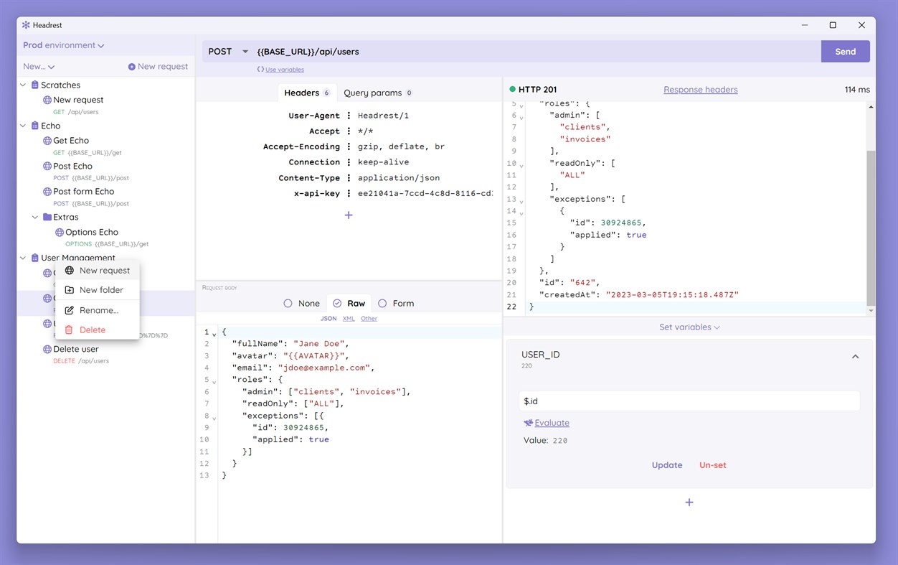Click the Evaluate link

[x=552, y=423]
